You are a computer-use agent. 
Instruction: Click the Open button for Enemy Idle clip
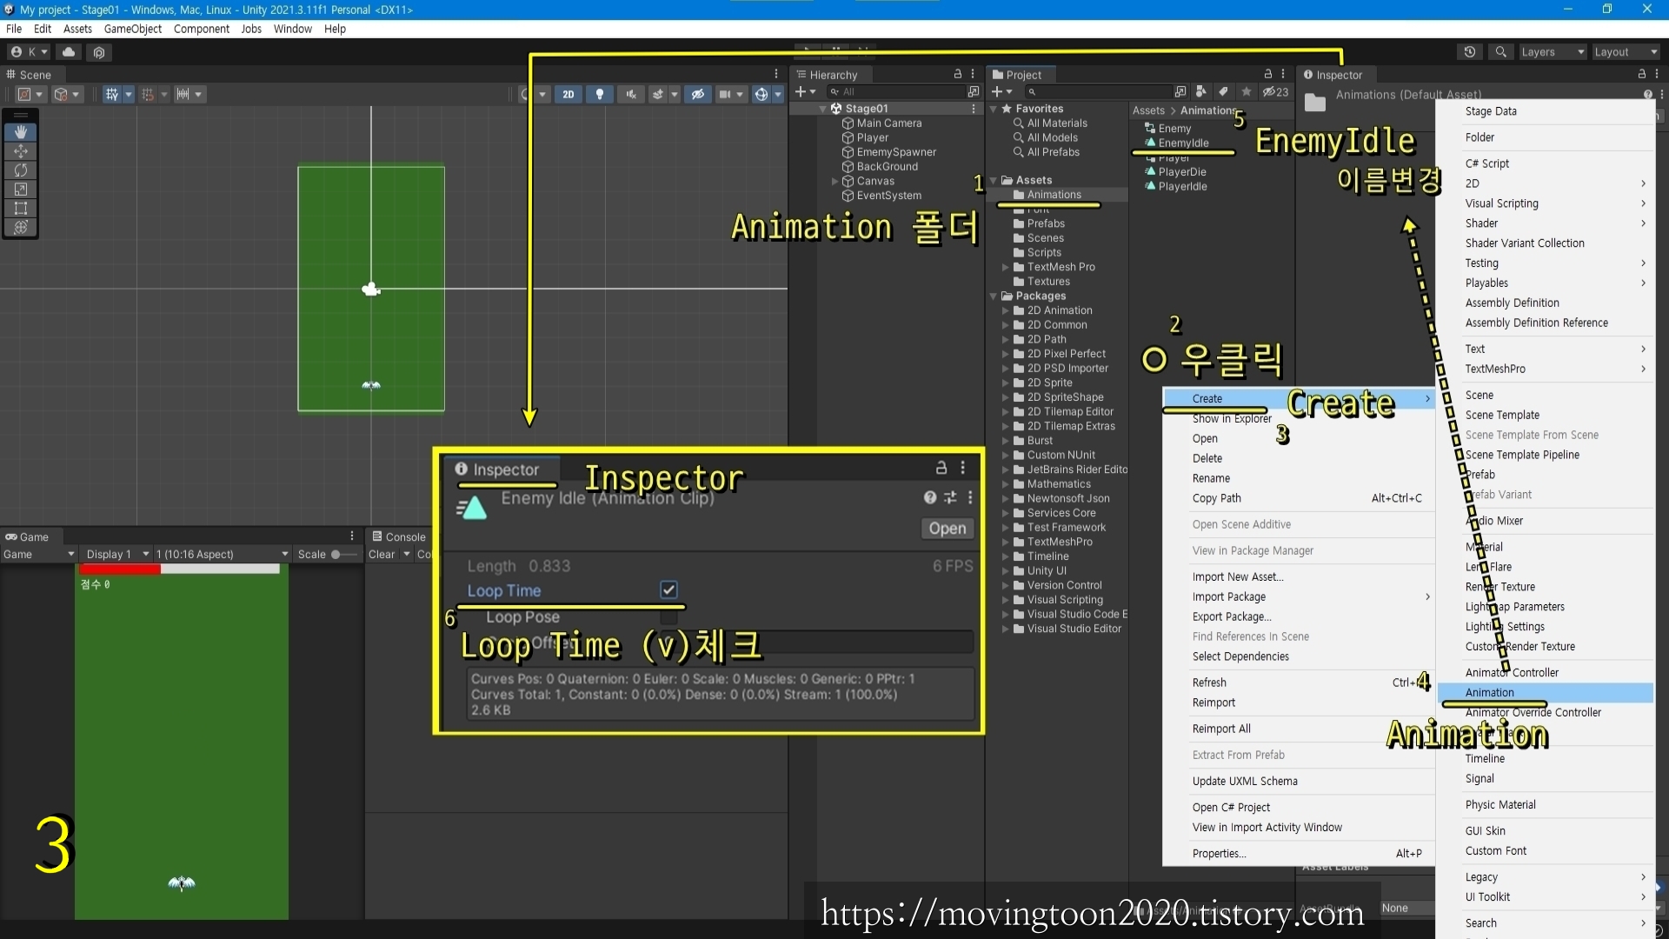(x=947, y=528)
